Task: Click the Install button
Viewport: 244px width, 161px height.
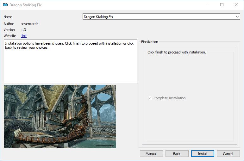Action: point(203,154)
